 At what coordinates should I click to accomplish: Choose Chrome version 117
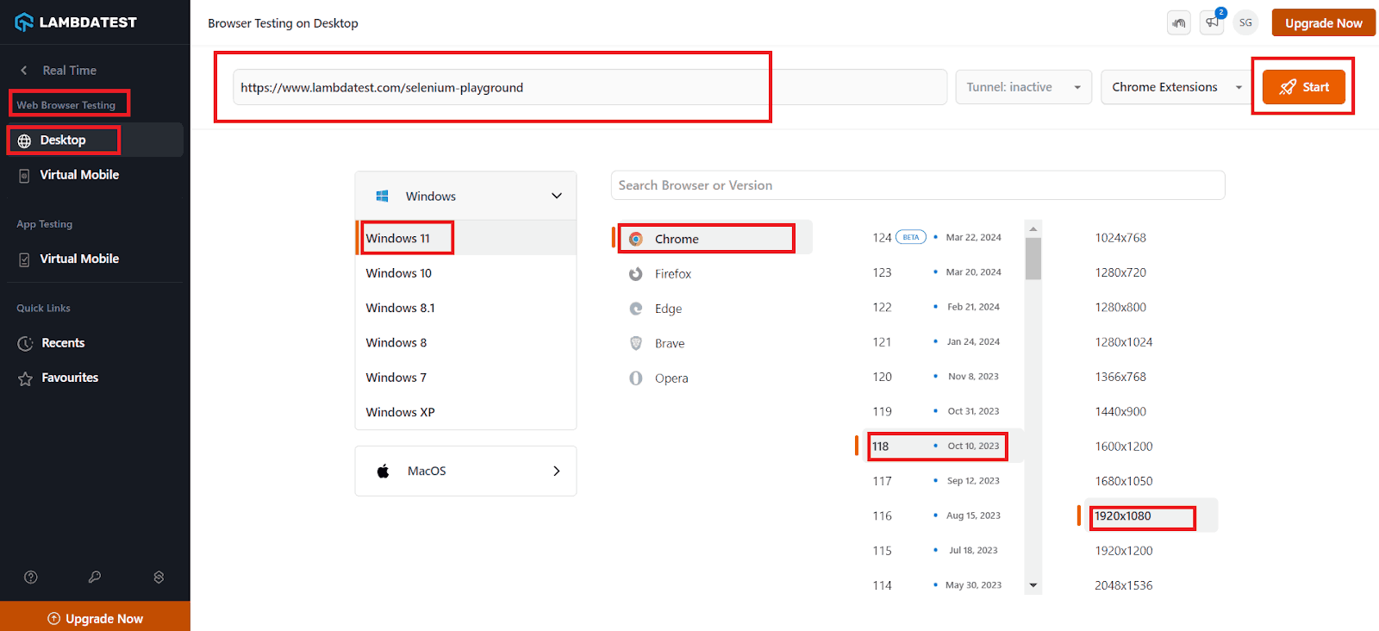pyautogui.click(x=937, y=481)
